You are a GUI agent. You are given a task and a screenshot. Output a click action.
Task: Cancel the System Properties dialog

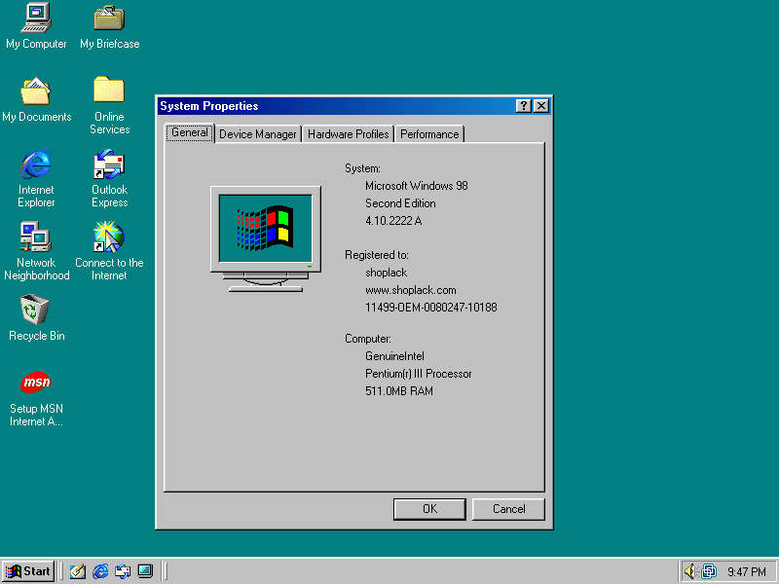pos(508,509)
